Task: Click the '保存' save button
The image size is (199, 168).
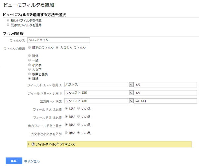Action: point(14,161)
